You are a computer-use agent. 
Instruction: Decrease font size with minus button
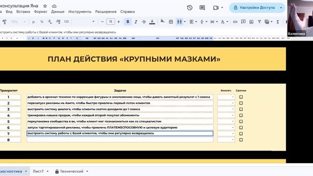tap(102, 22)
